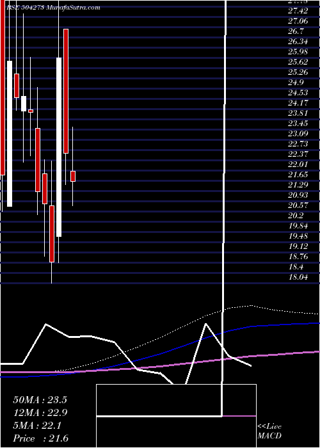The height and width of the screenshot is (448, 320).
Task: Click the 18.4 price axis label
Action: (x=296, y=268)
